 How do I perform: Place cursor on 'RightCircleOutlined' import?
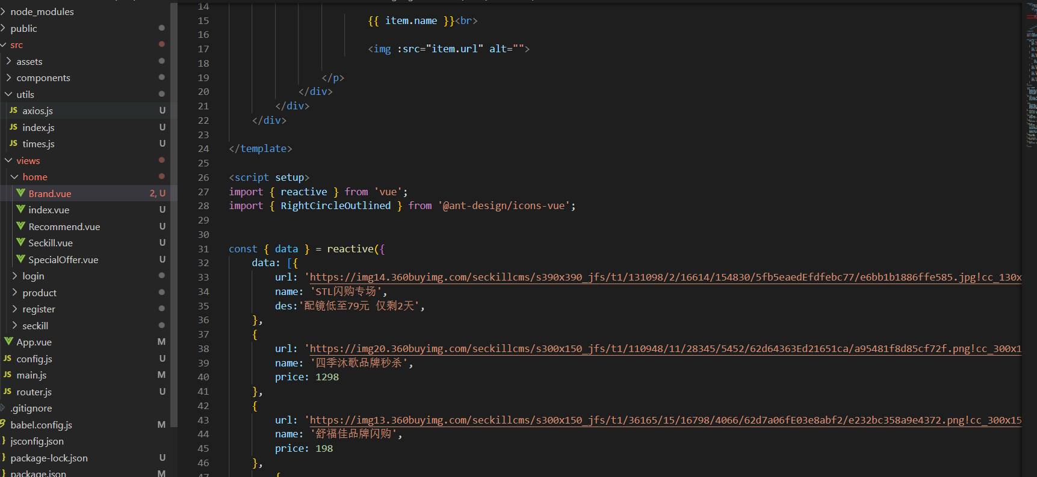point(336,205)
